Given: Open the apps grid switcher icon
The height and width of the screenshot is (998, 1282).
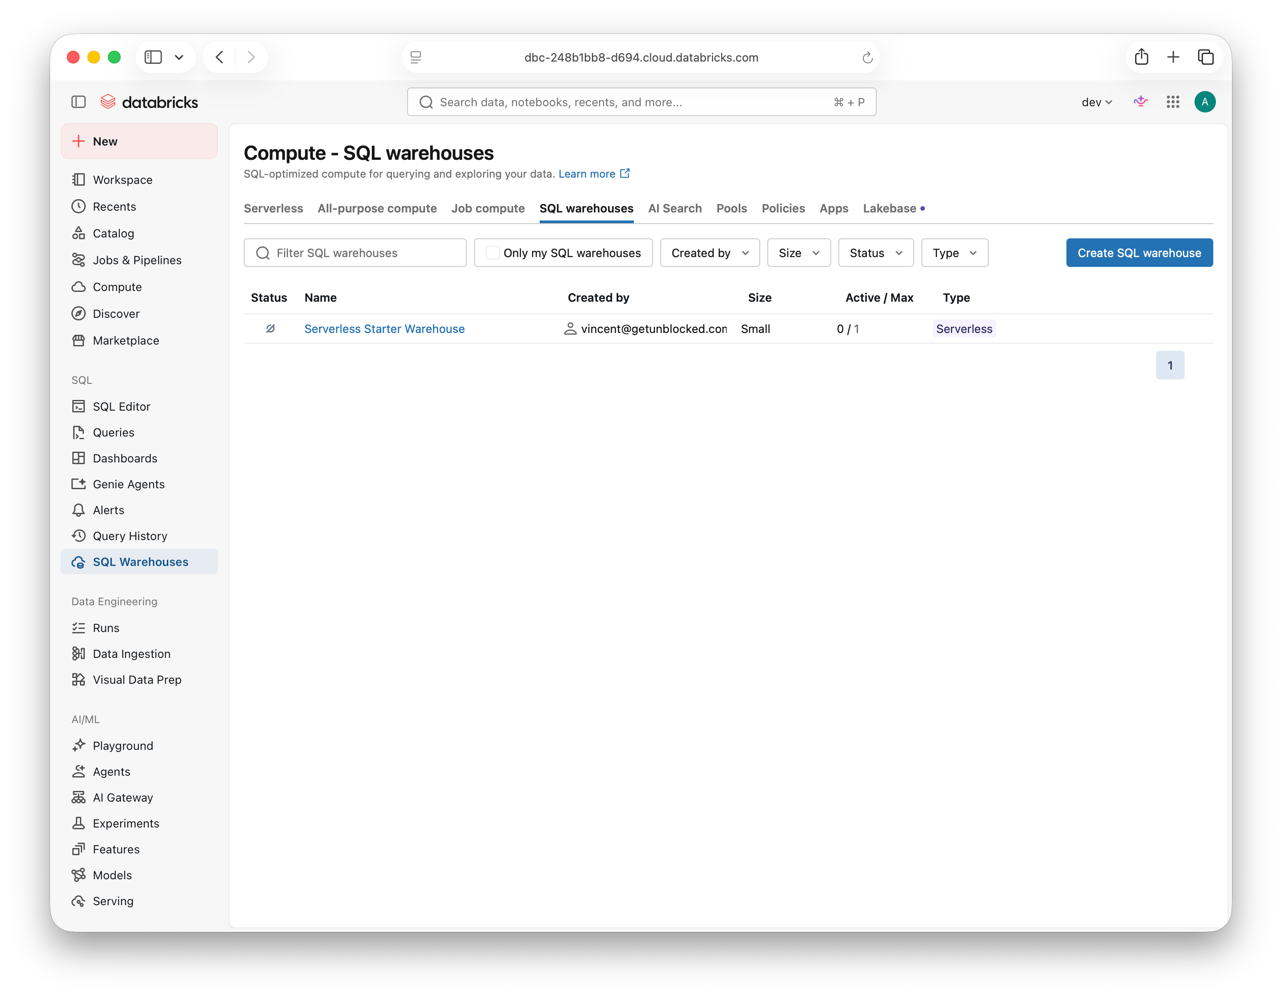Looking at the screenshot, I should point(1172,102).
